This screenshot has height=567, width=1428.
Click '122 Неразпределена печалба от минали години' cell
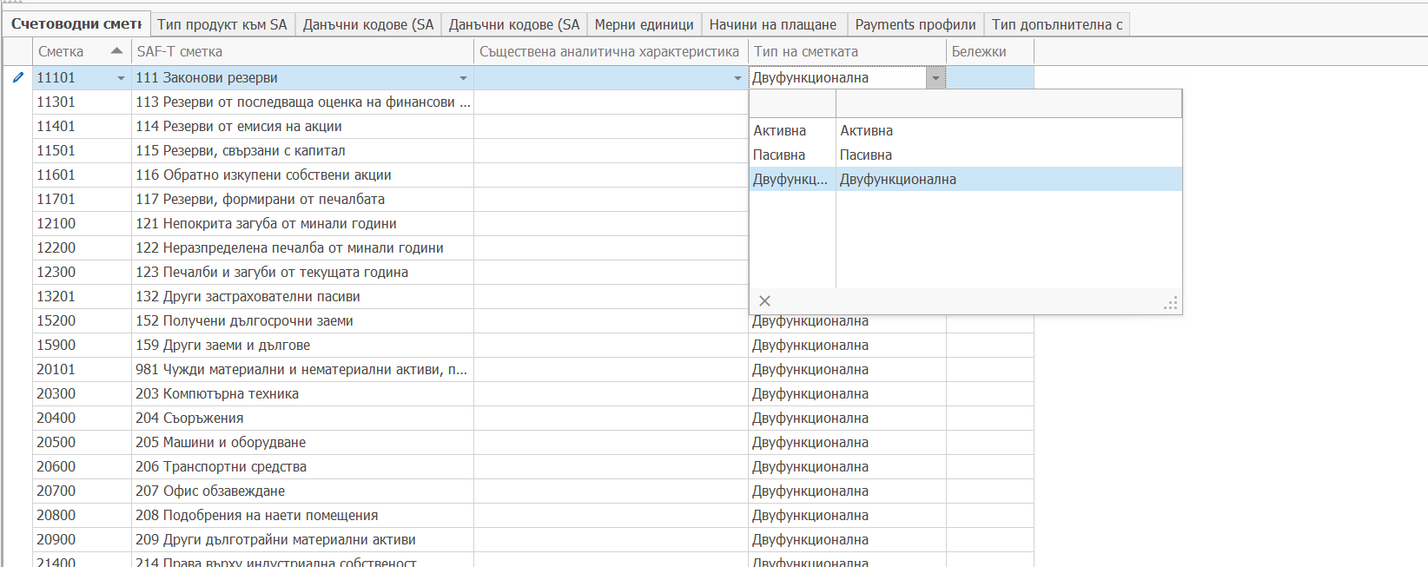pos(302,247)
